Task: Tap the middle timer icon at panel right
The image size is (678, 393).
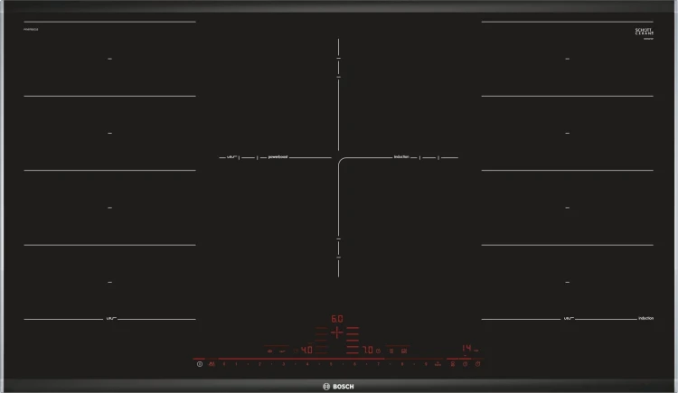Action: click(466, 364)
